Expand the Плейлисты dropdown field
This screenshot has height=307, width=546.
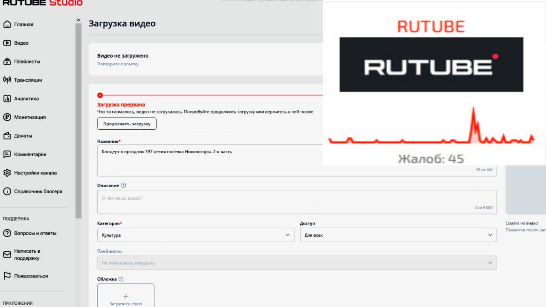tap(297, 263)
